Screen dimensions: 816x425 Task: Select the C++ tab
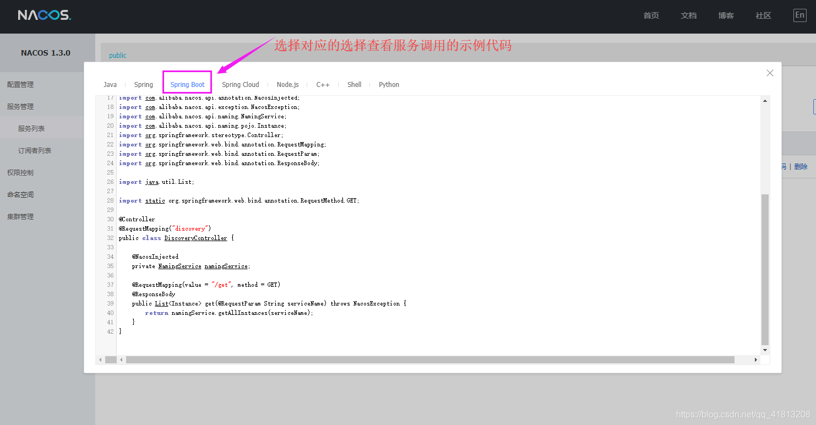click(x=323, y=85)
